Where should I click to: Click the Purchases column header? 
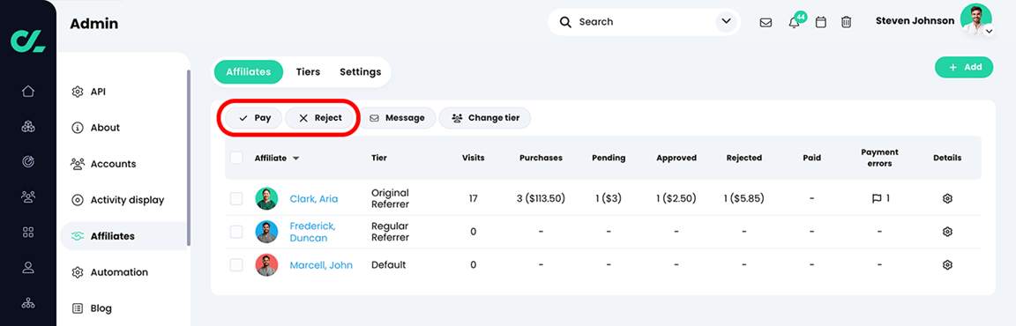541,158
